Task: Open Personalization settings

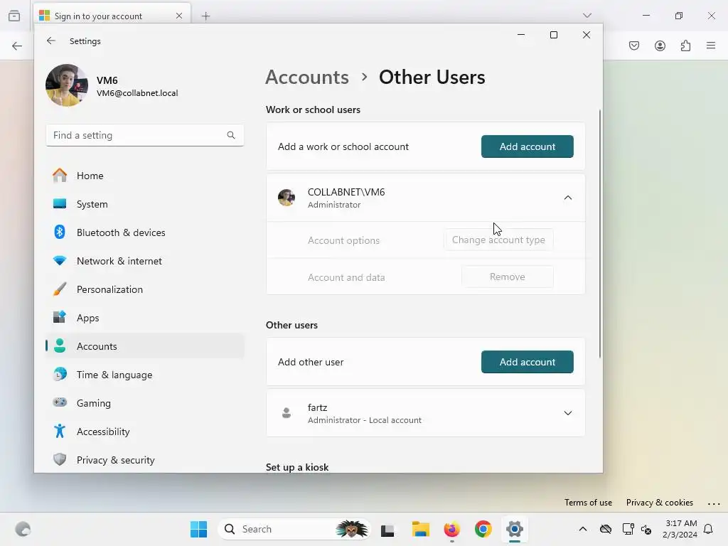Action: [x=145, y=289]
